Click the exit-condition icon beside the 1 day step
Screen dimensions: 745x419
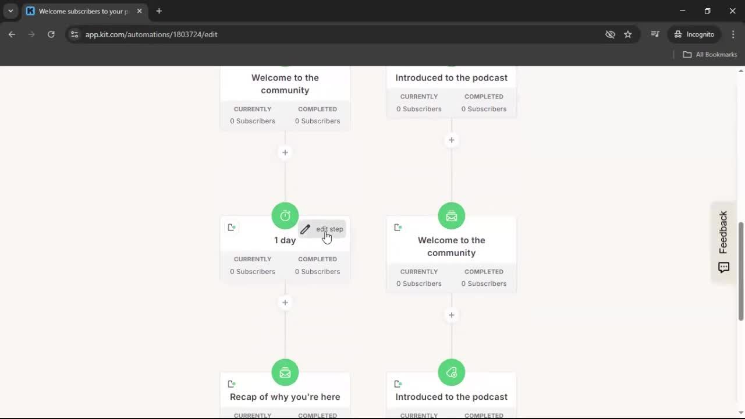pyautogui.click(x=232, y=227)
